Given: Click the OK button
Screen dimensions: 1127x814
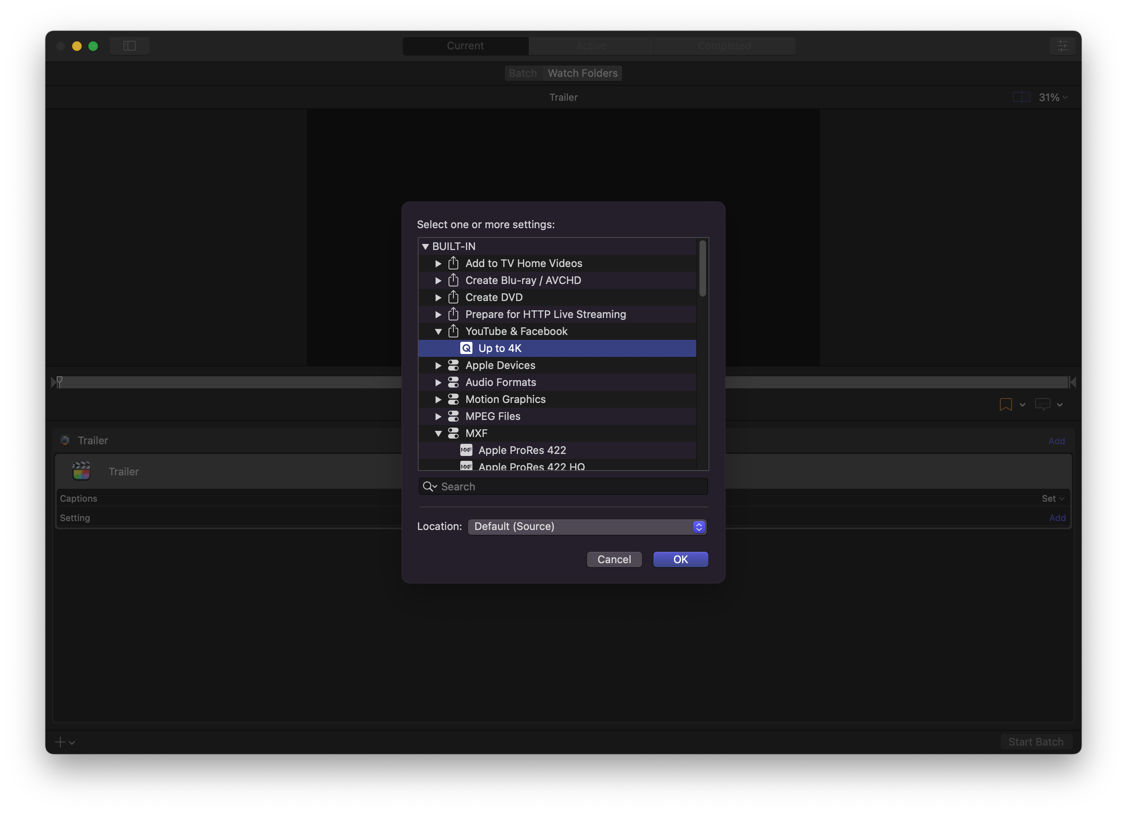Looking at the screenshot, I should [x=680, y=559].
